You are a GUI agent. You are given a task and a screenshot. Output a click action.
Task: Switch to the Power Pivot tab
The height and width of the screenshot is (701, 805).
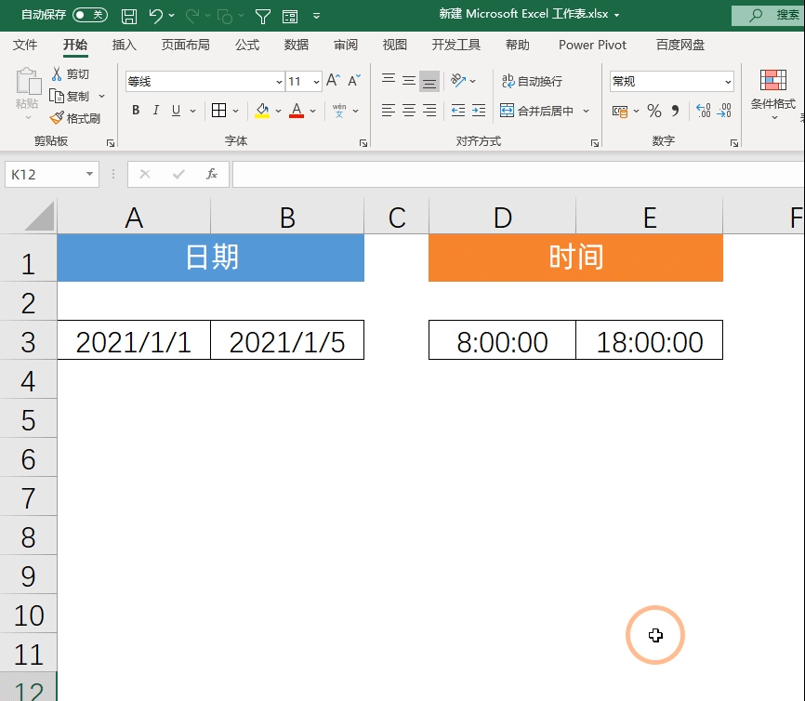coord(592,45)
